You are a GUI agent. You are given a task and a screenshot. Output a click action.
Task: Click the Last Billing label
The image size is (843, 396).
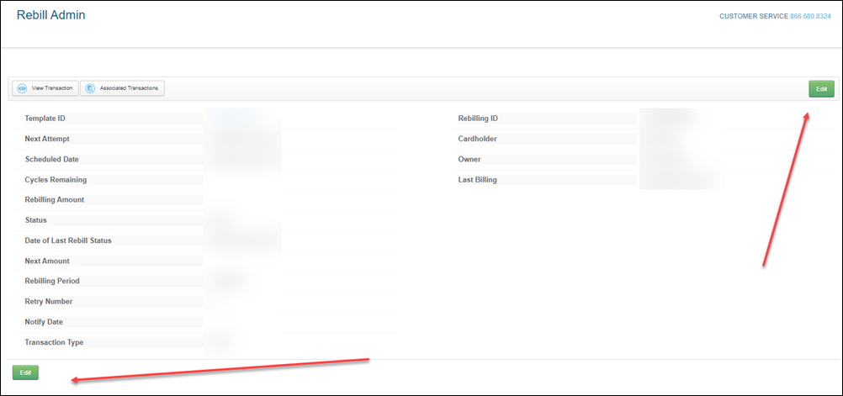477,180
